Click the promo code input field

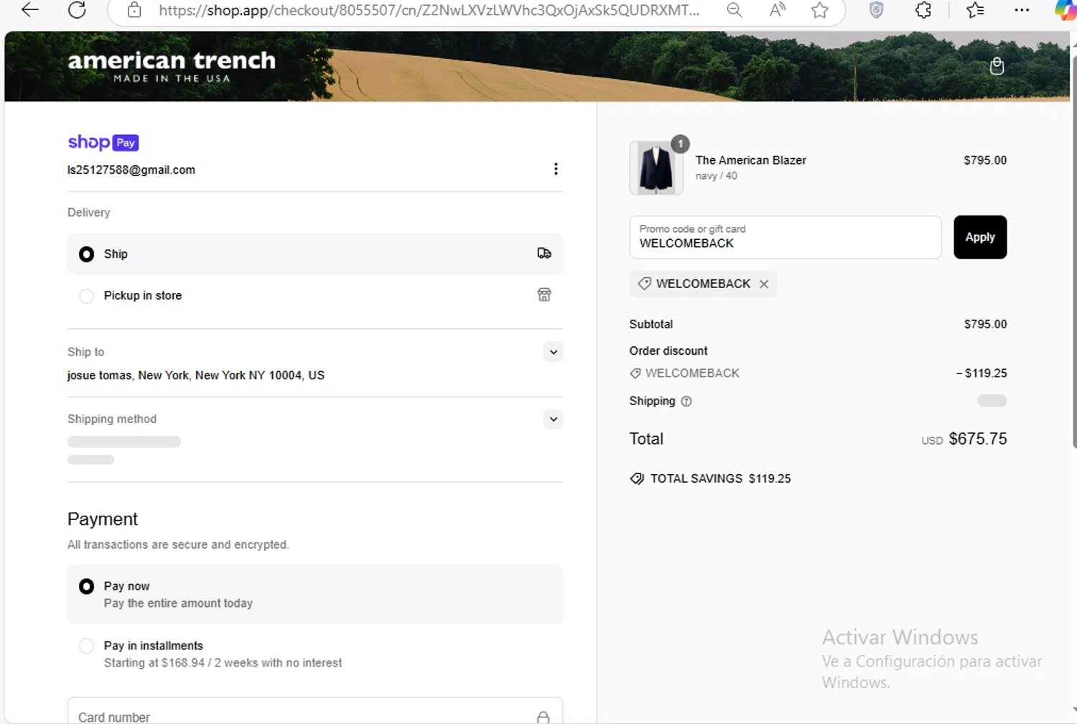785,237
